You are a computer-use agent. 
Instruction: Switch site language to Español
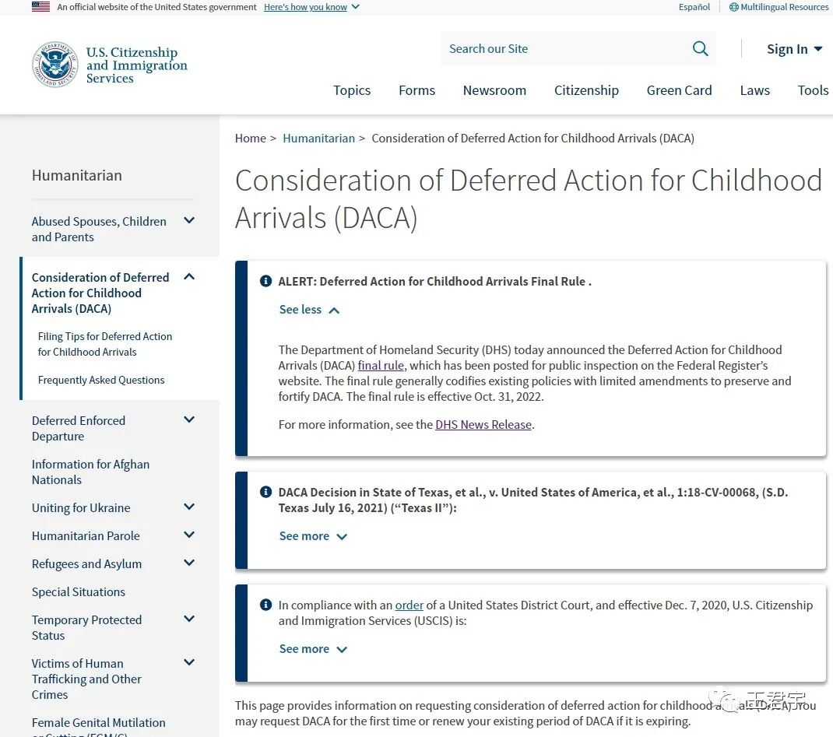694,7
